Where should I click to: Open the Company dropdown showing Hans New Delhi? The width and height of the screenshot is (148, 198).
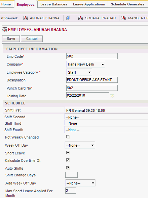coord(86,64)
